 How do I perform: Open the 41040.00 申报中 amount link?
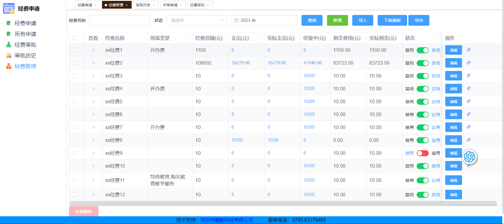(313, 63)
